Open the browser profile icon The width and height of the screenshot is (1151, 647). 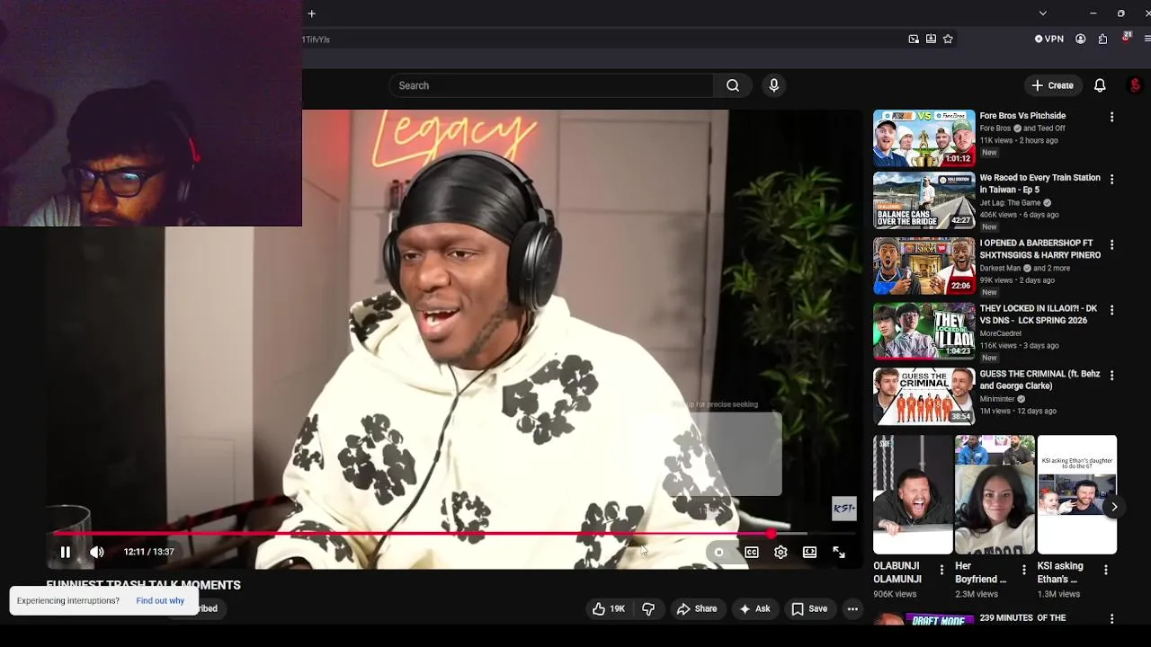click(1080, 39)
